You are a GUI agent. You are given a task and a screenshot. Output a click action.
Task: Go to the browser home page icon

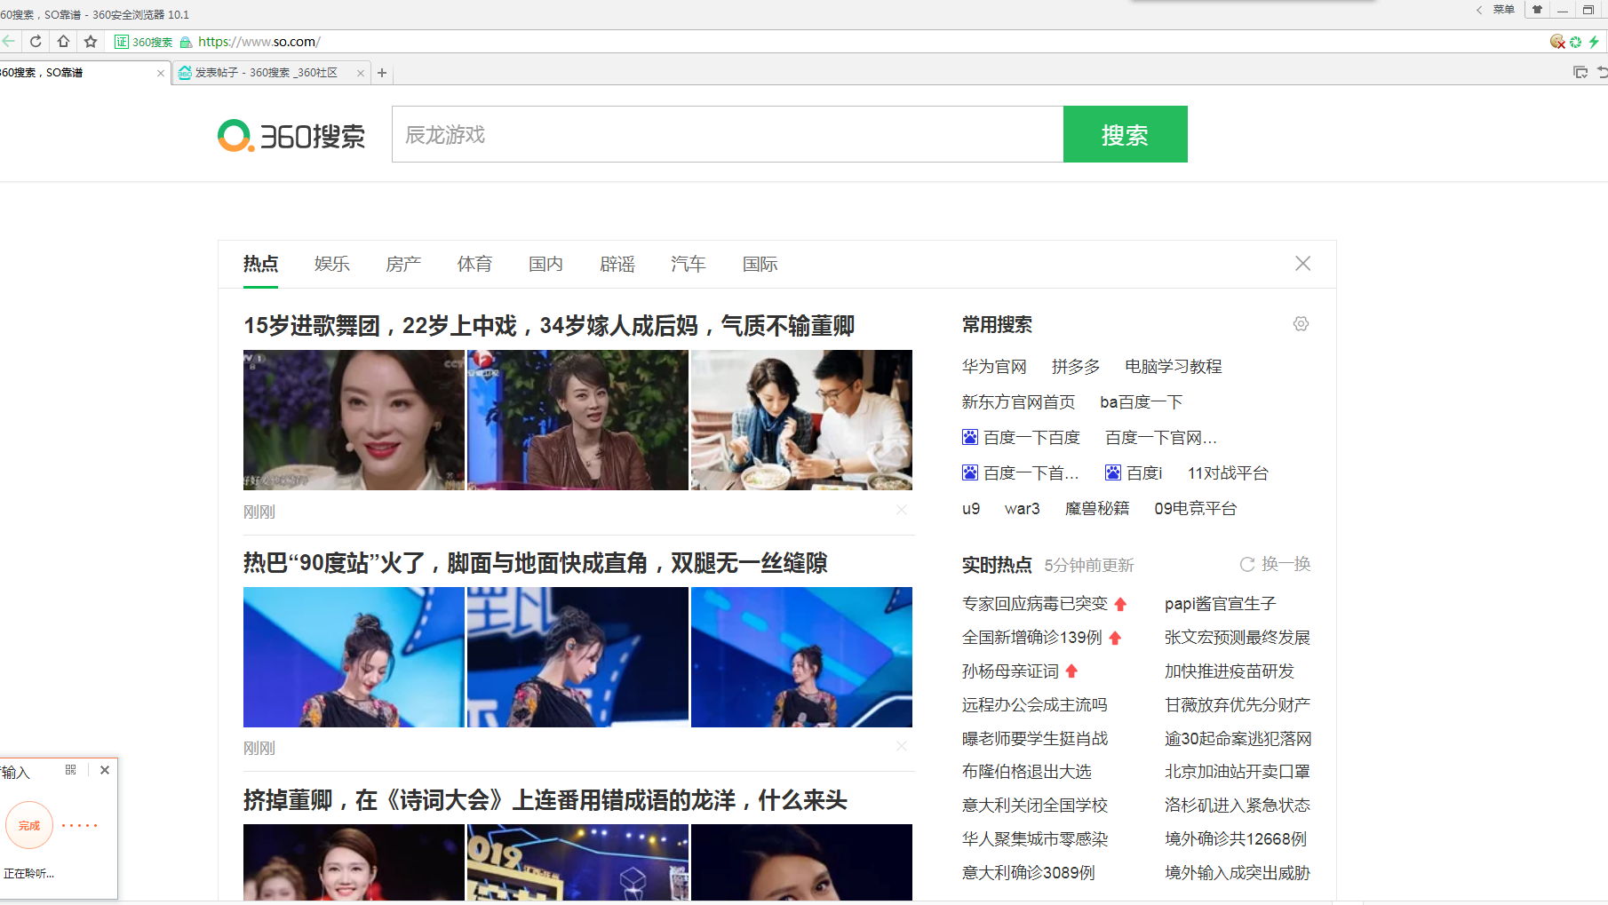pos(63,41)
